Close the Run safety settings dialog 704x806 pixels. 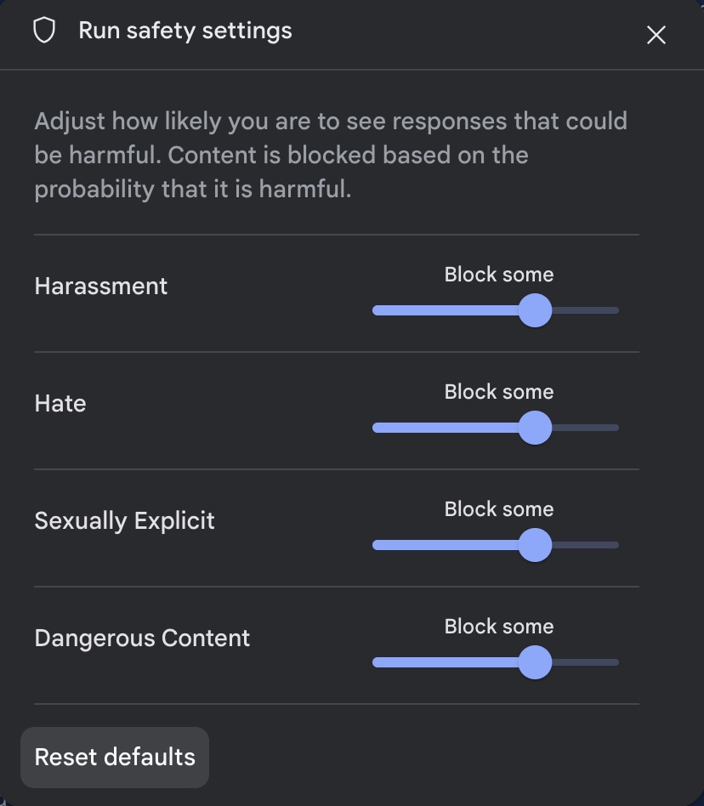pyautogui.click(x=656, y=35)
